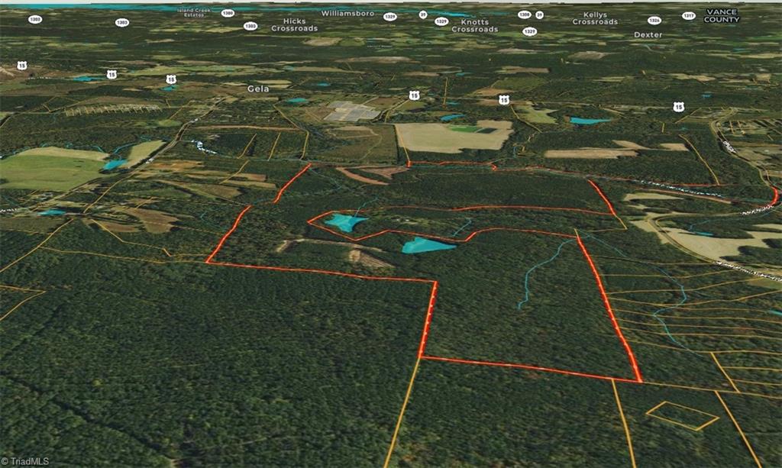The width and height of the screenshot is (782, 468).
Task: Click the Williamsboro place label
Action: 347,14
